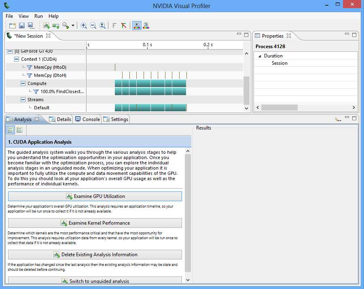Collapse the GeForce GT 430 node
The height and width of the screenshot is (289, 364).
tap(10, 51)
